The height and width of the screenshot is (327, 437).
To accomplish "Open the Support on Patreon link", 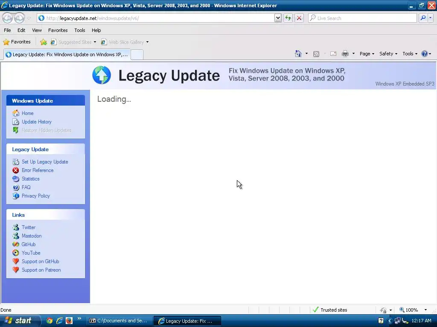I will 41,270.
